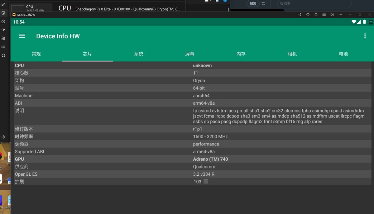Open Task Manager Services sidebar icon
This screenshot has width=374, height=214.
[3, 55]
